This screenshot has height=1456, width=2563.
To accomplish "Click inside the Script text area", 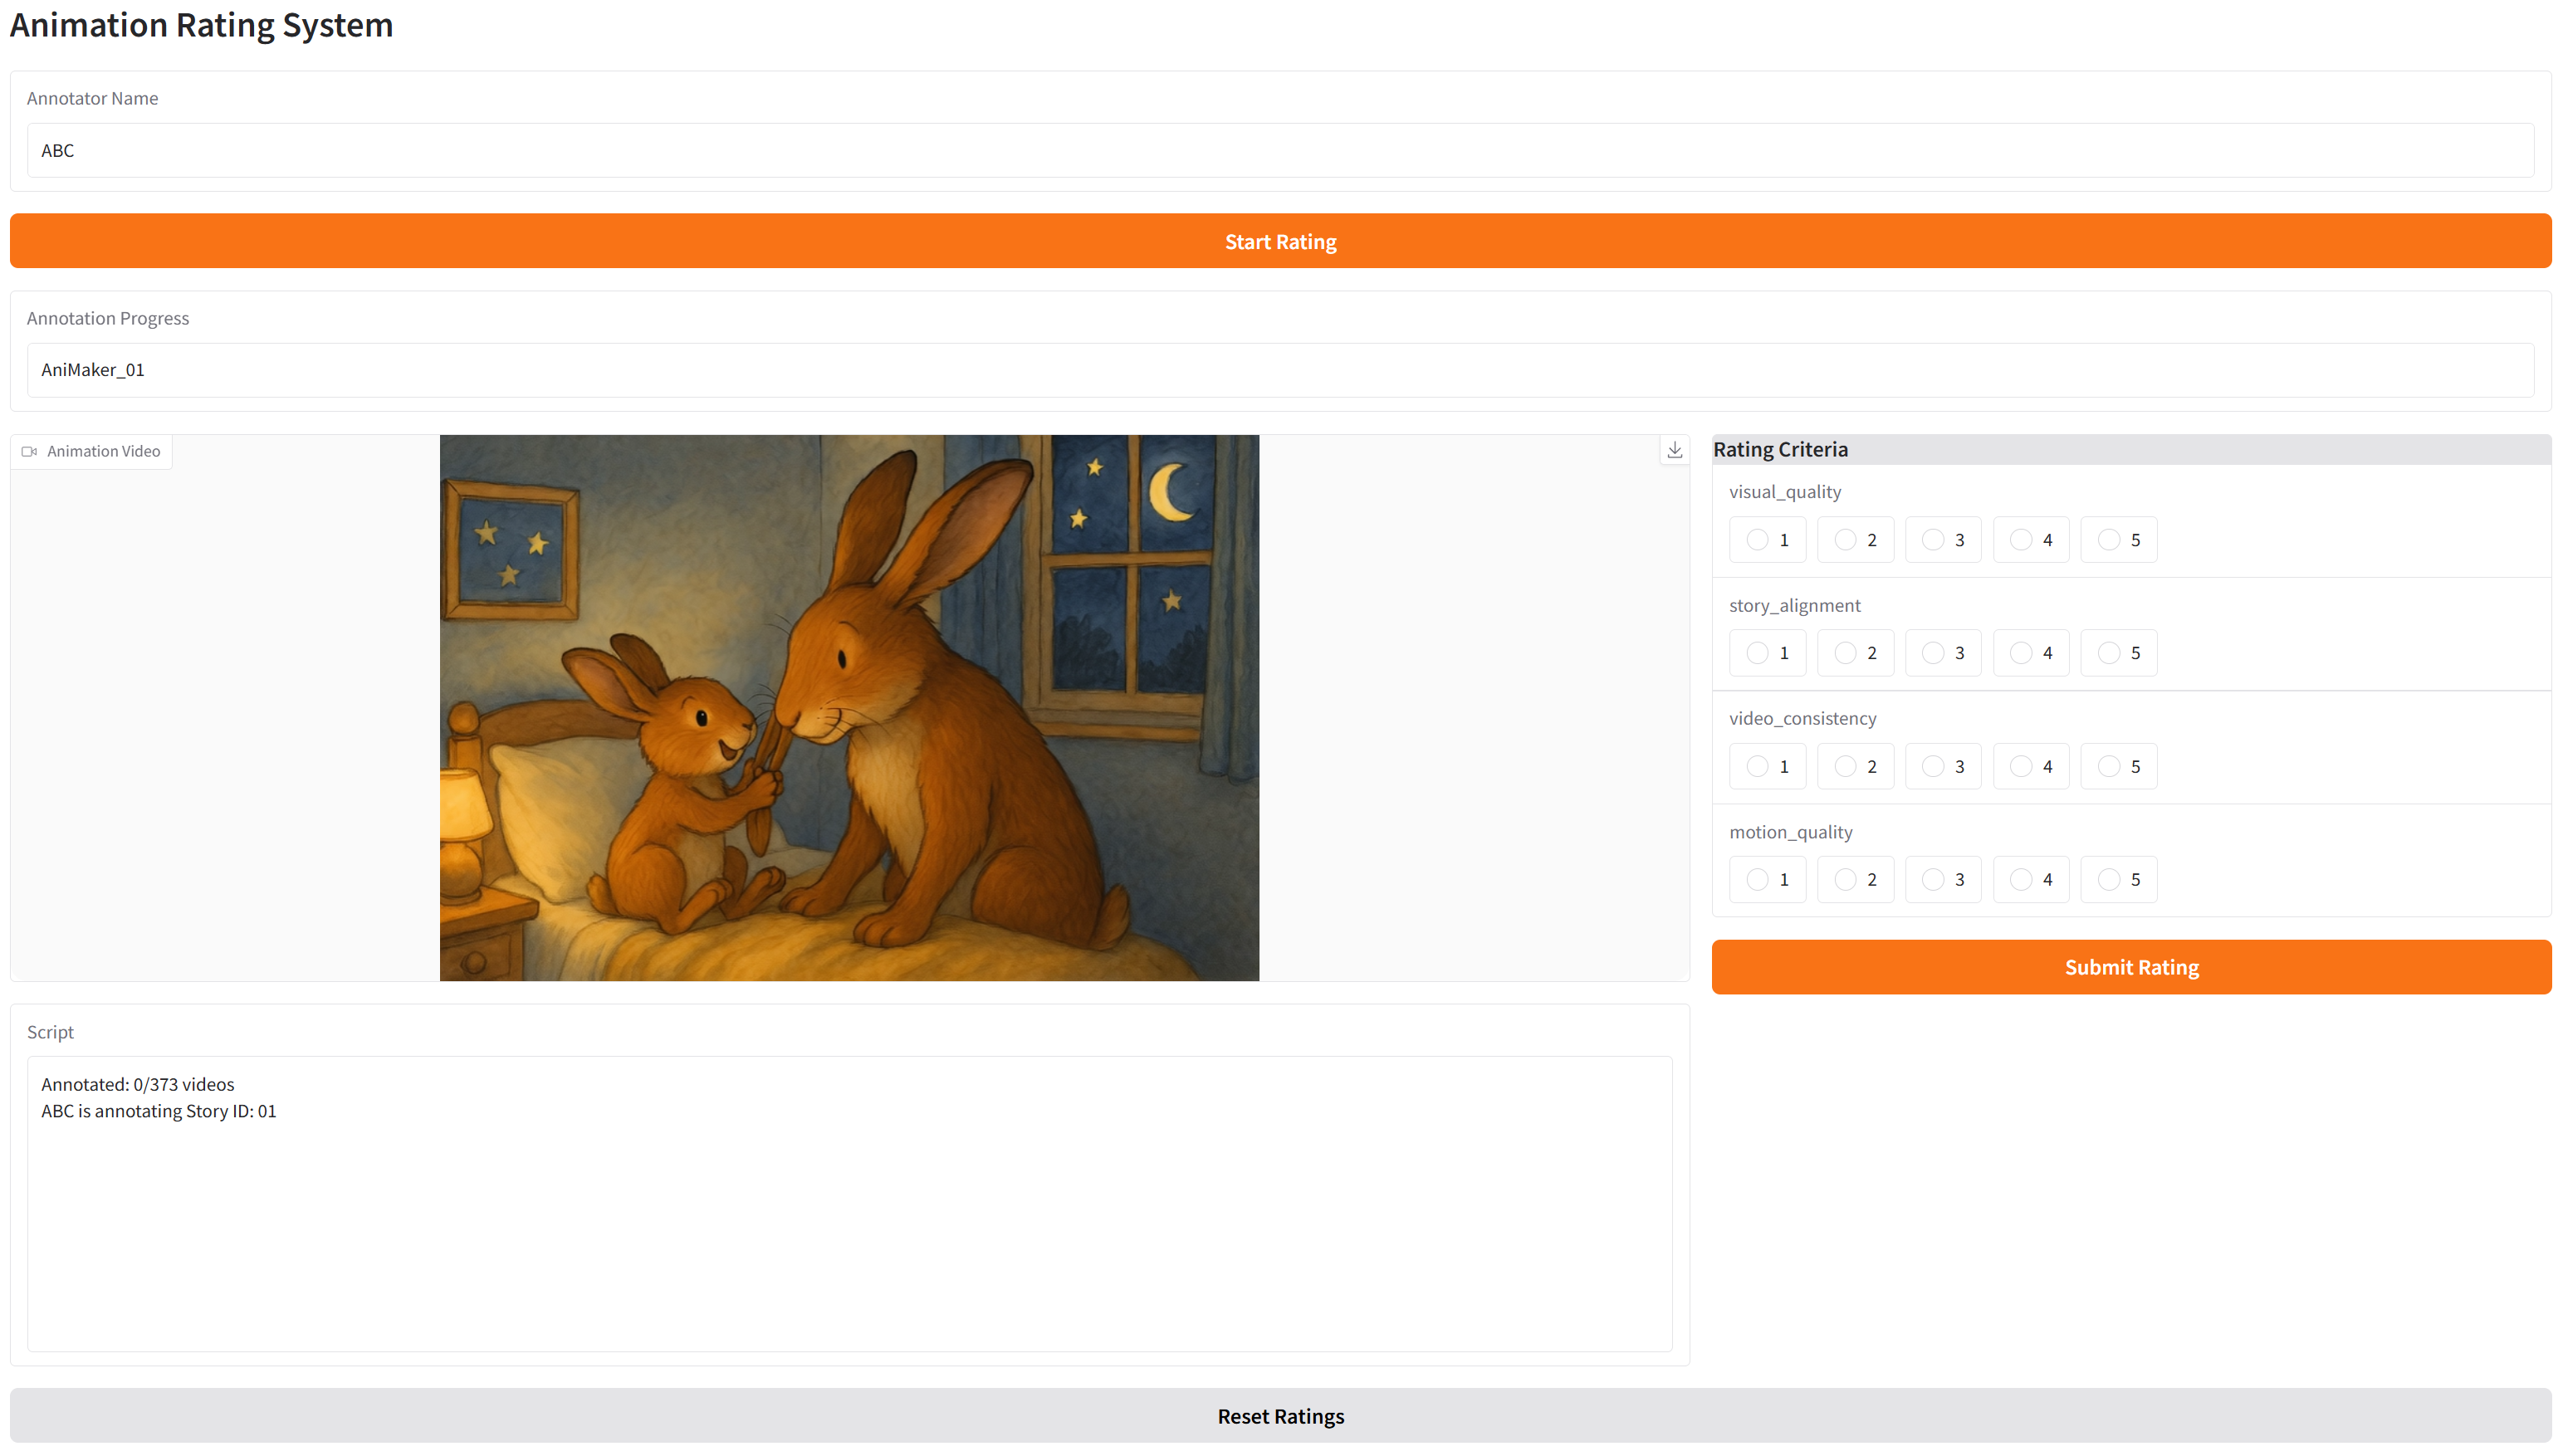I will pyautogui.click(x=849, y=1204).
